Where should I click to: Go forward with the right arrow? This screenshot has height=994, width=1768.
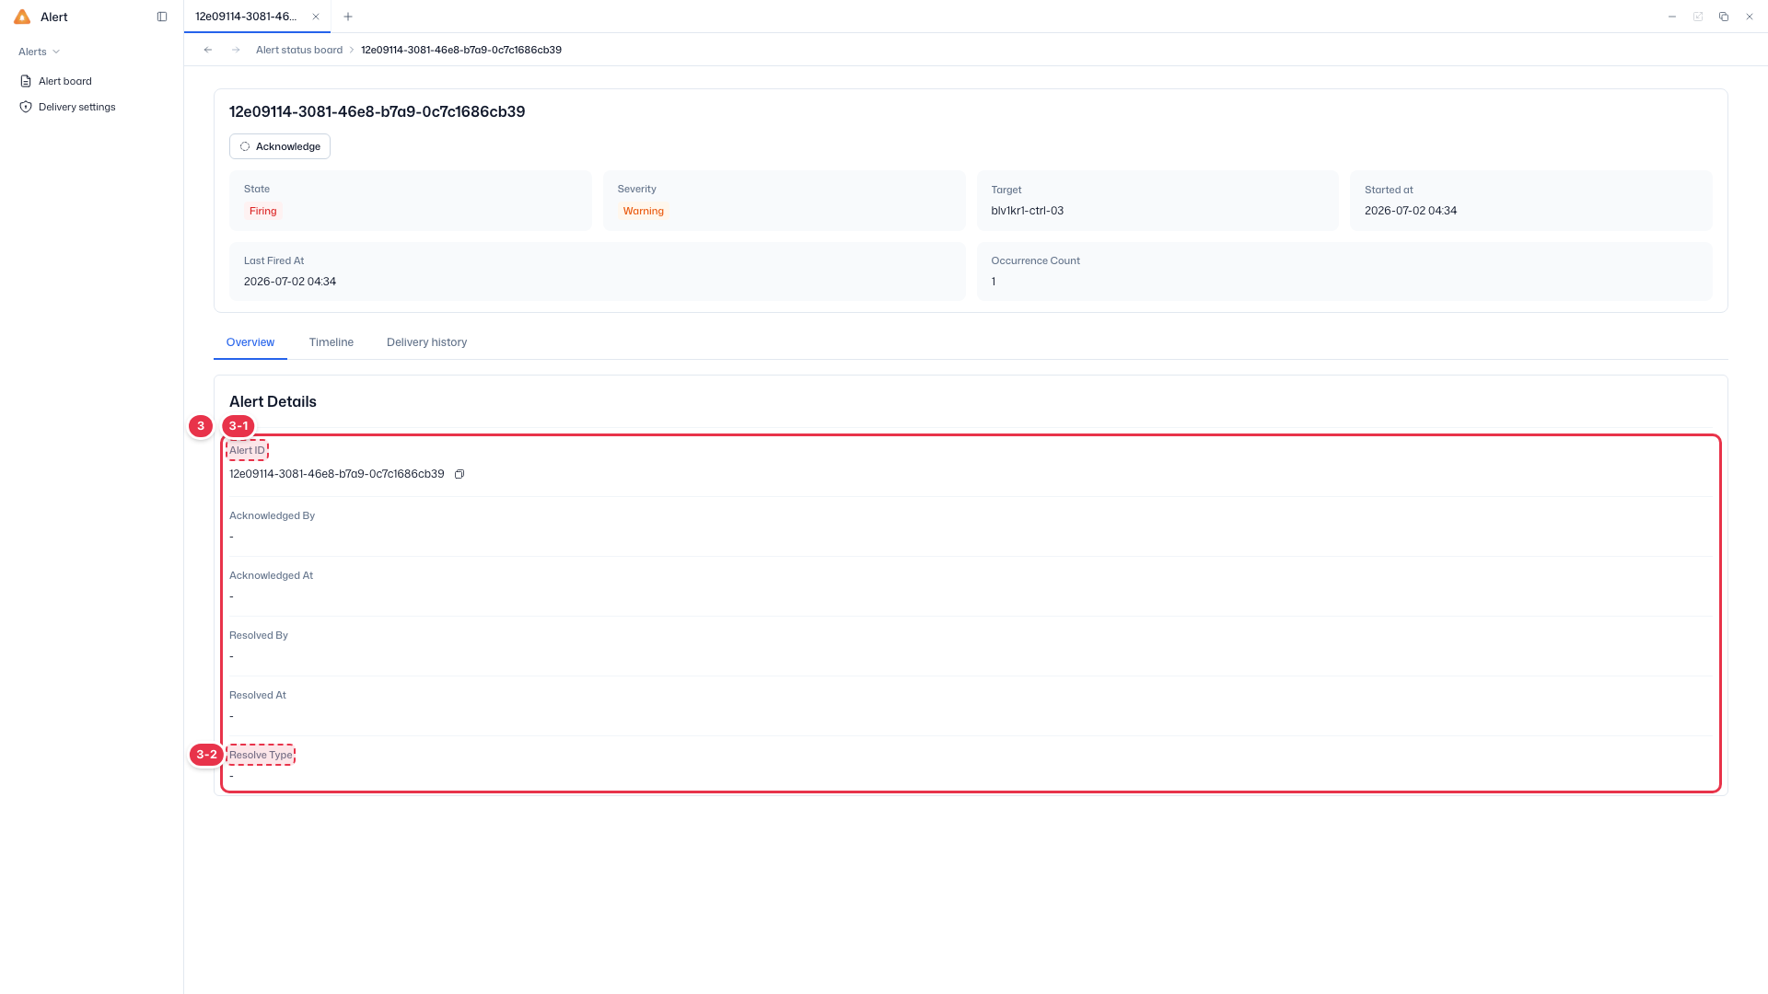(236, 50)
